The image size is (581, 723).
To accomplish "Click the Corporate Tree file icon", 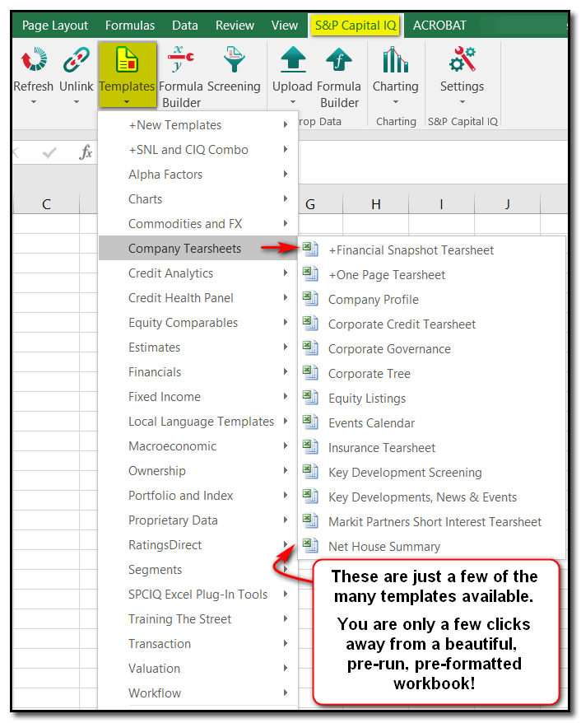I will pyautogui.click(x=310, y=372).
